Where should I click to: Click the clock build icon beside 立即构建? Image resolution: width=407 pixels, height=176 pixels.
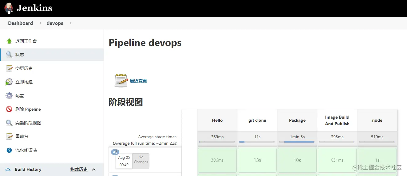tap(9, 82)
